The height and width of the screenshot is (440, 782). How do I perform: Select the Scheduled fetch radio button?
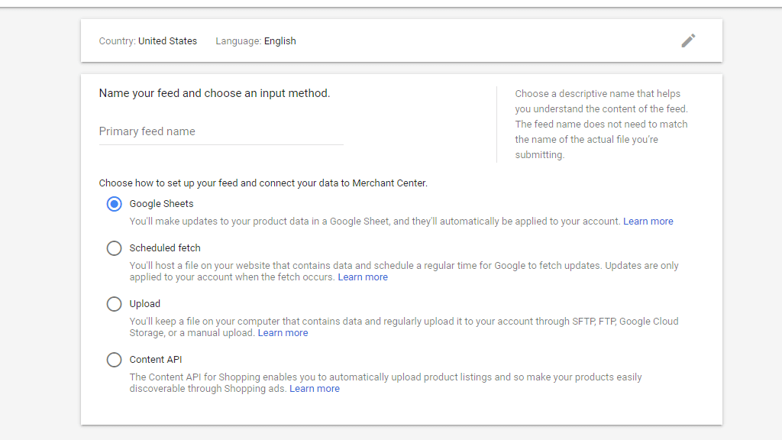(x=115, y=248)
